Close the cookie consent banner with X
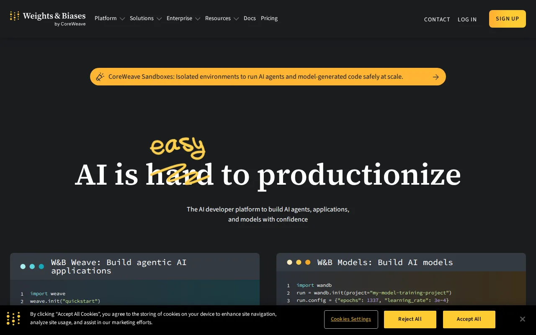The width and height of the screenshot is (536, 335). click(522, 319)
